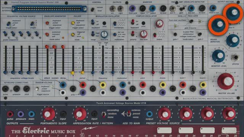
Task: Flip the modulation oscillator waveshape switch
Action: tap(115, 24)
